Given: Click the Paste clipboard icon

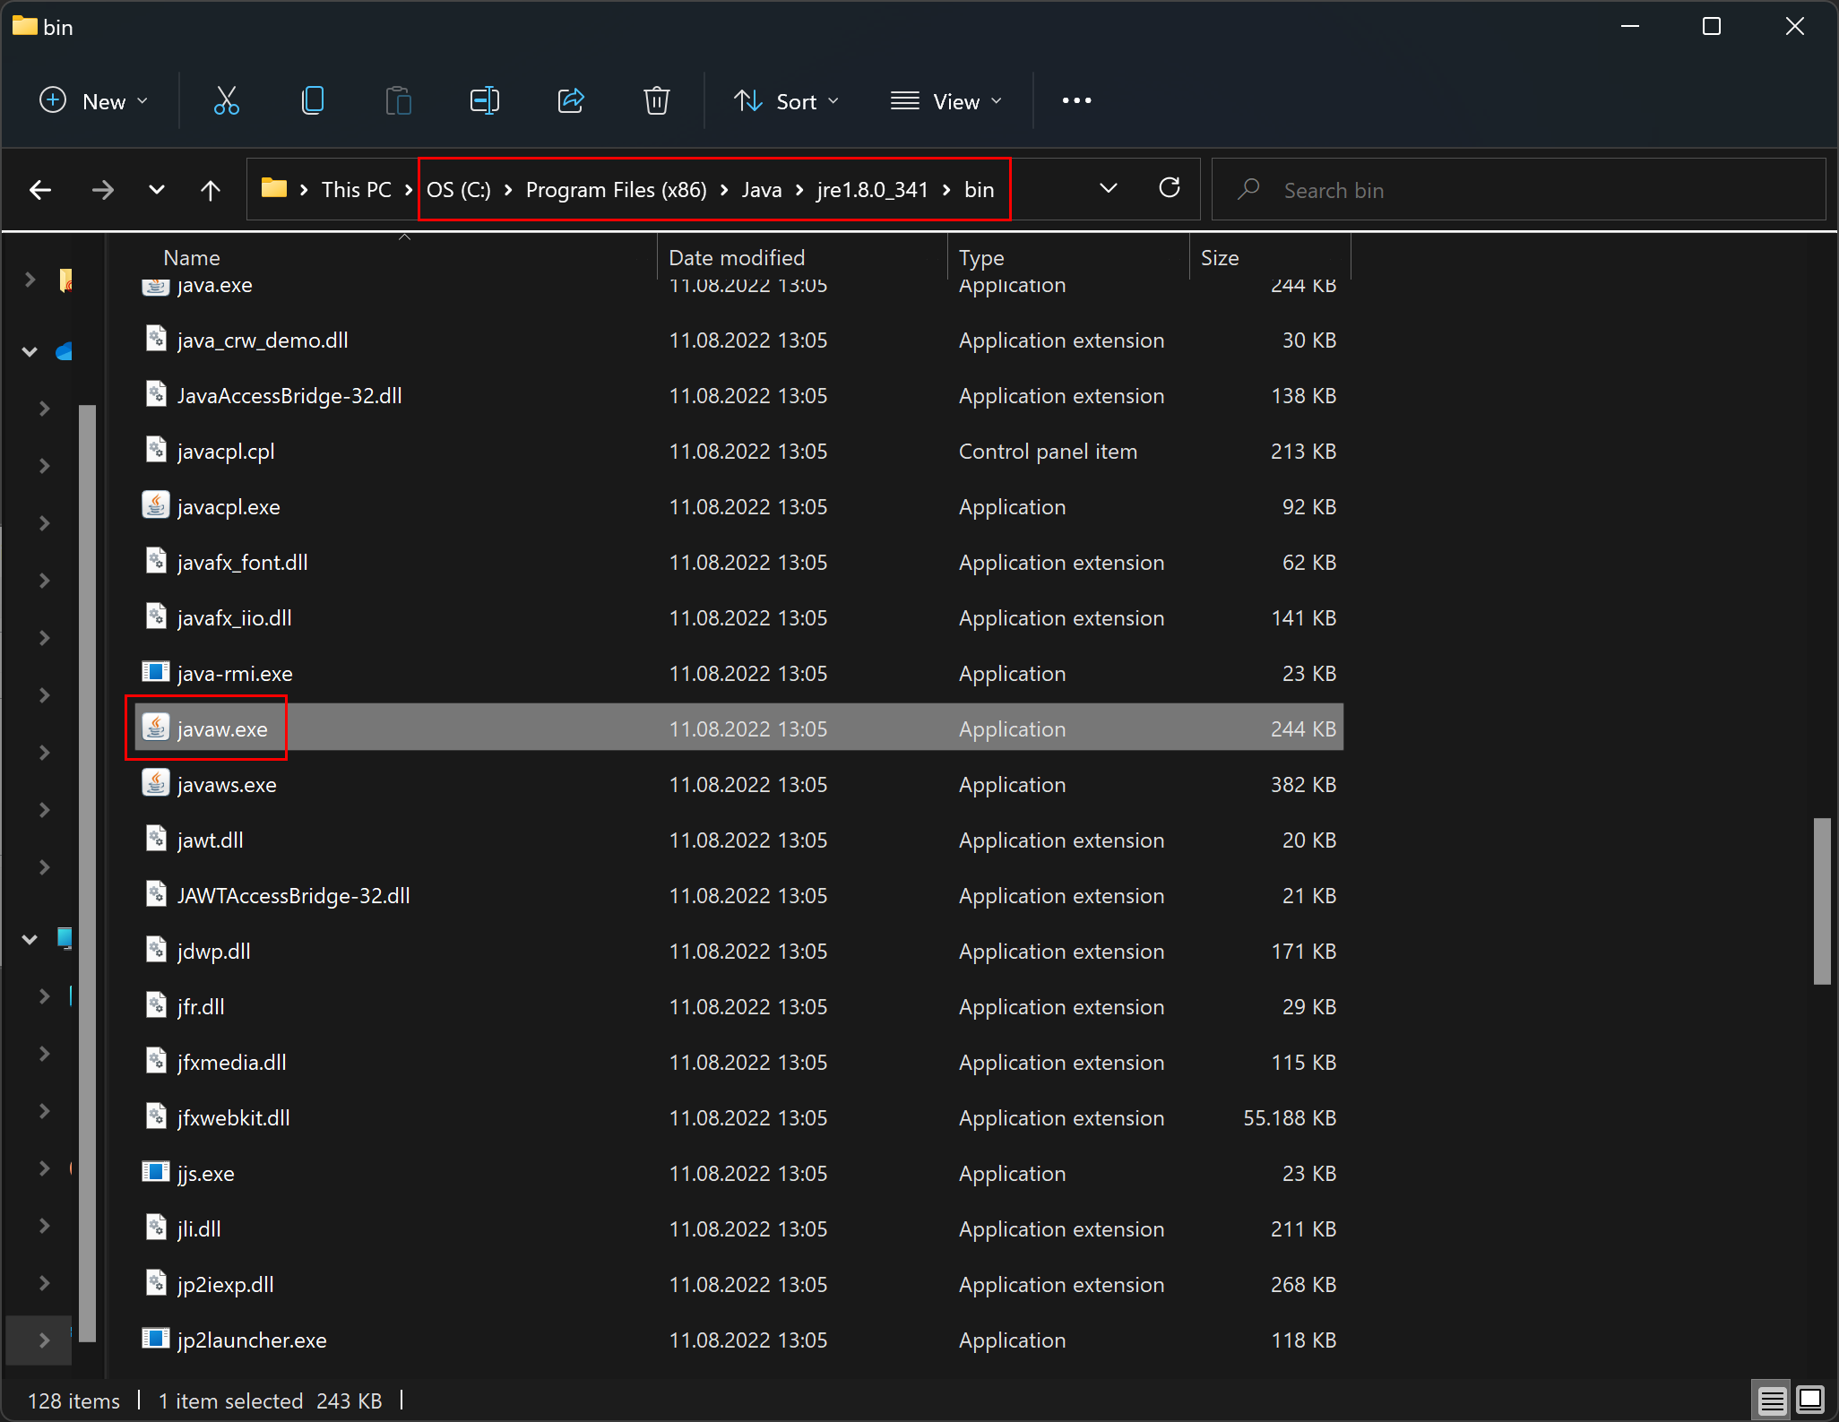Looking at the screenshot, I should [x=399, y=100].
